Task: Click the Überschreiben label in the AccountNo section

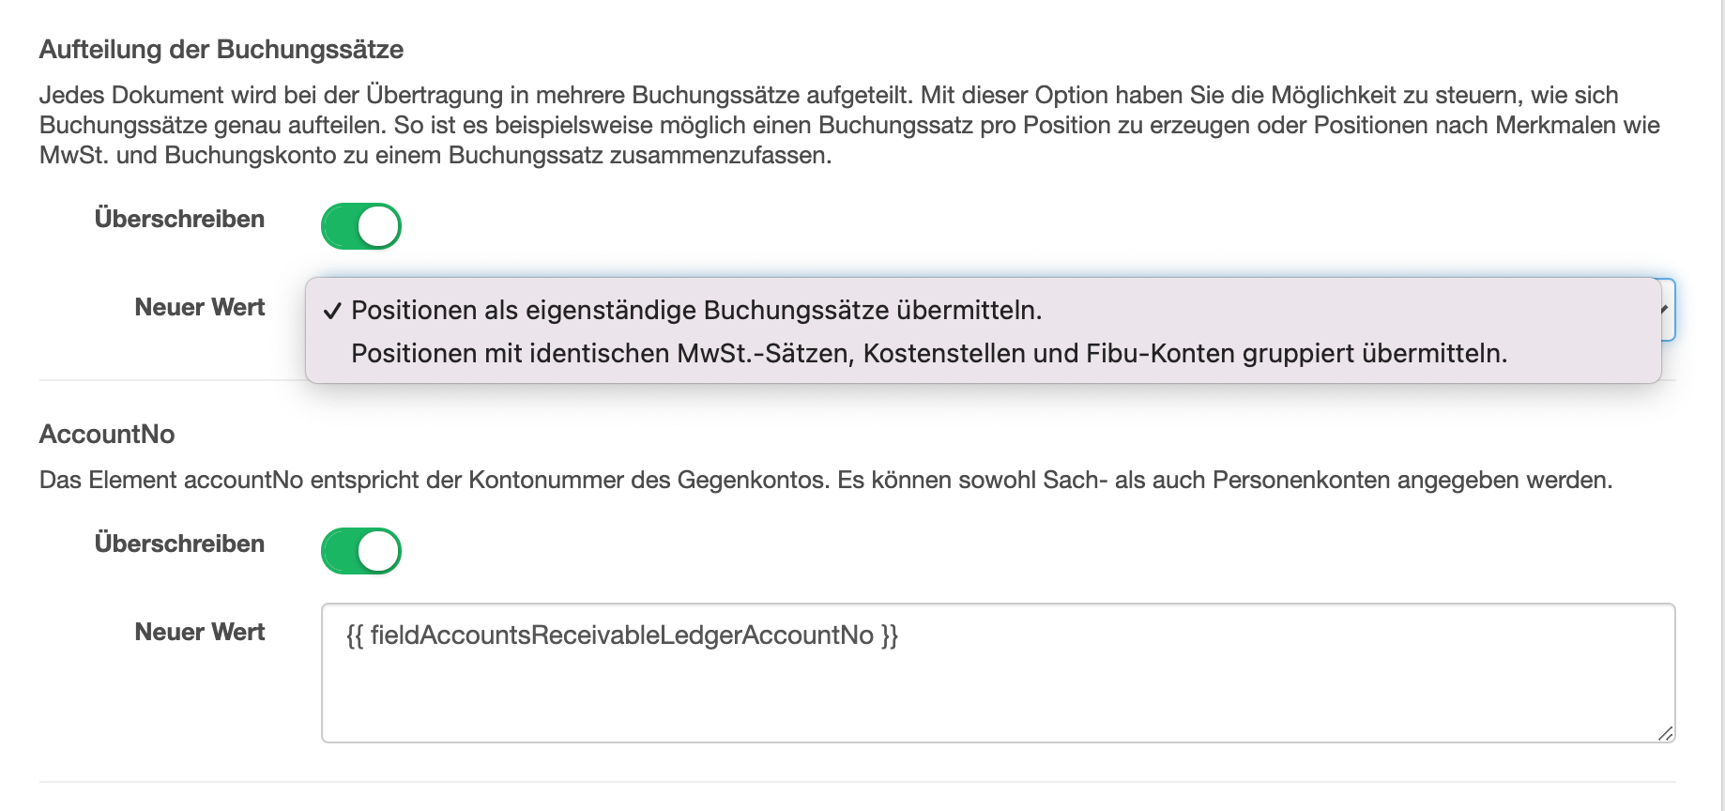Action: (179, 543)
